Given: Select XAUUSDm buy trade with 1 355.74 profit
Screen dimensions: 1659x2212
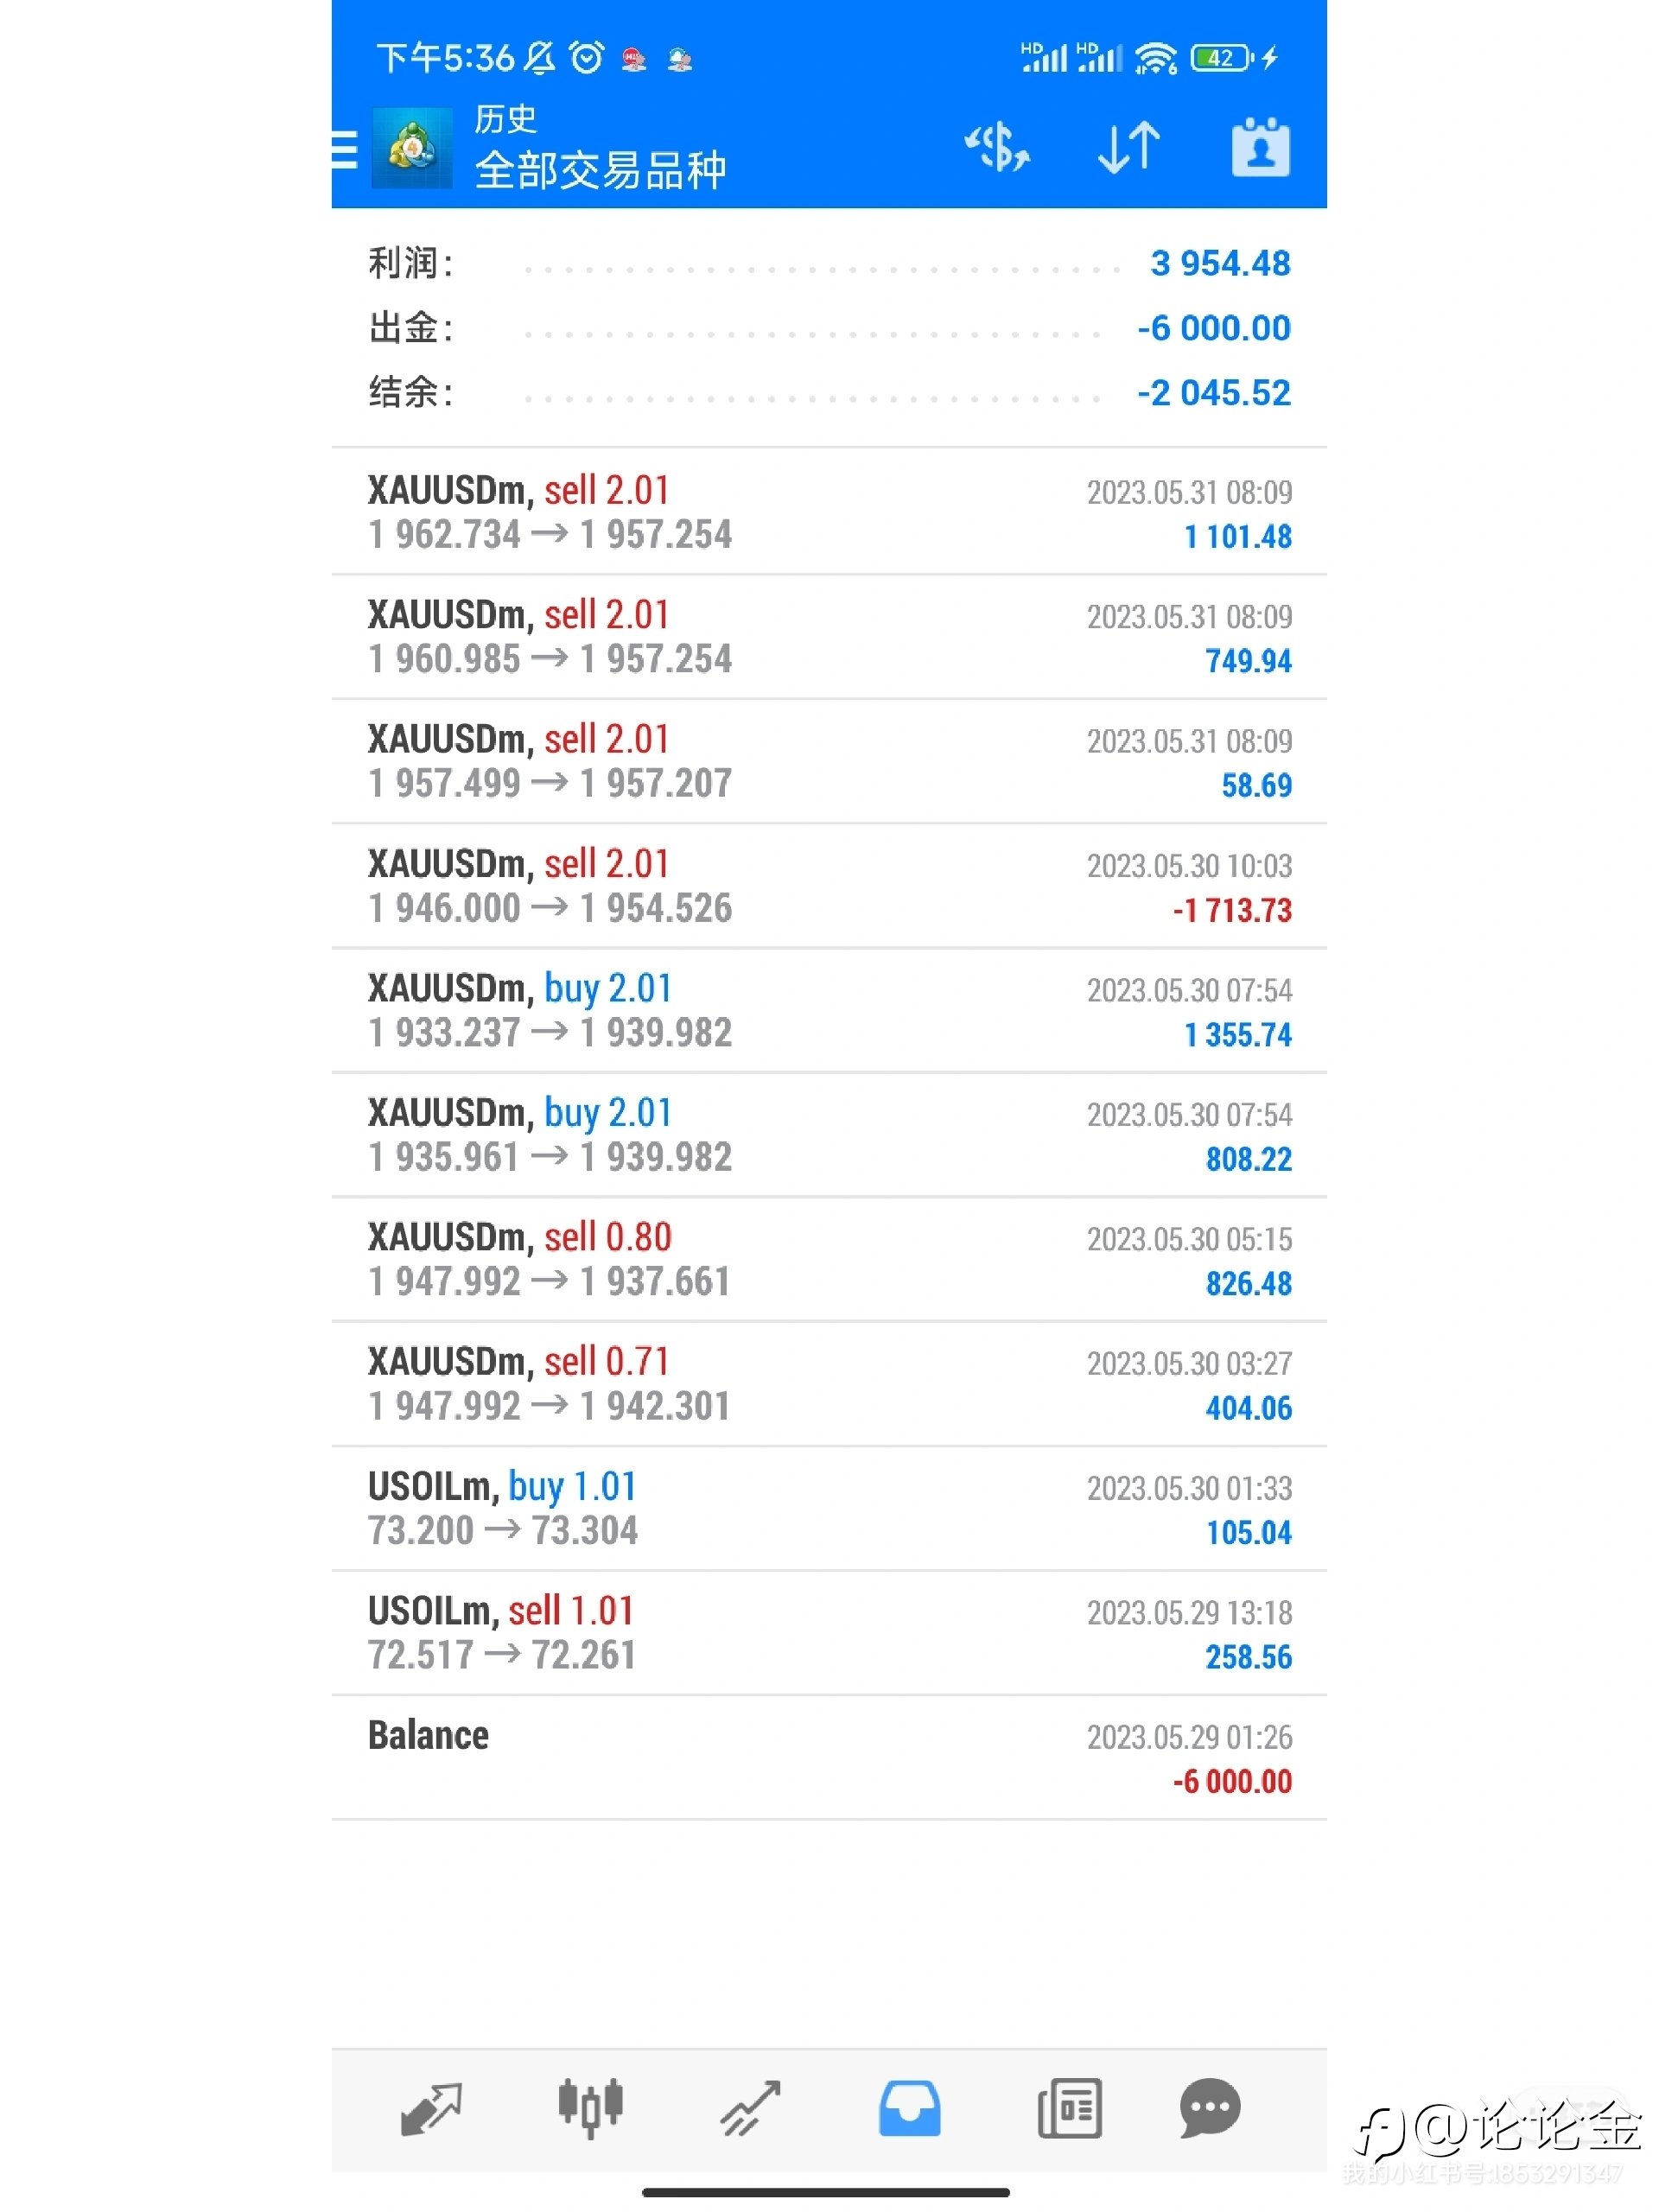Looking at the screenshot, I should [829, 1010].
